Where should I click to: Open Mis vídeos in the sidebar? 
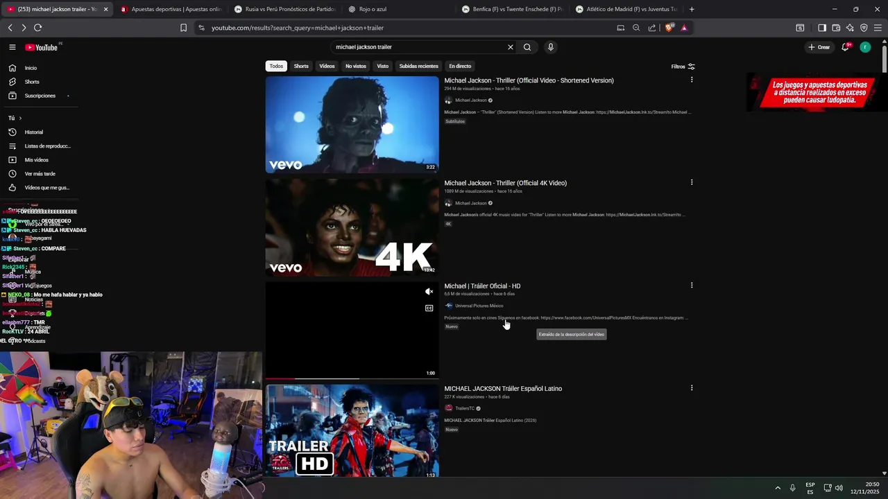click(x=36, y=160)
